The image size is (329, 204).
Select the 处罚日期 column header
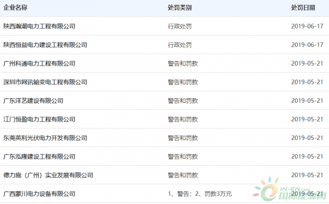[x=303, y=8]
